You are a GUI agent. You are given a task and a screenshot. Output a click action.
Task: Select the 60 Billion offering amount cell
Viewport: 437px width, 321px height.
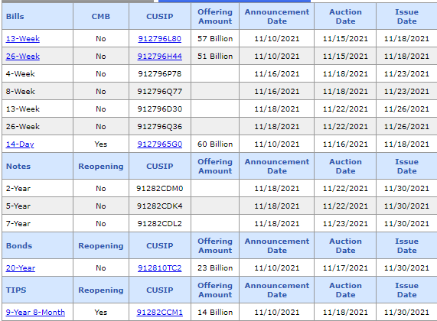215,144
